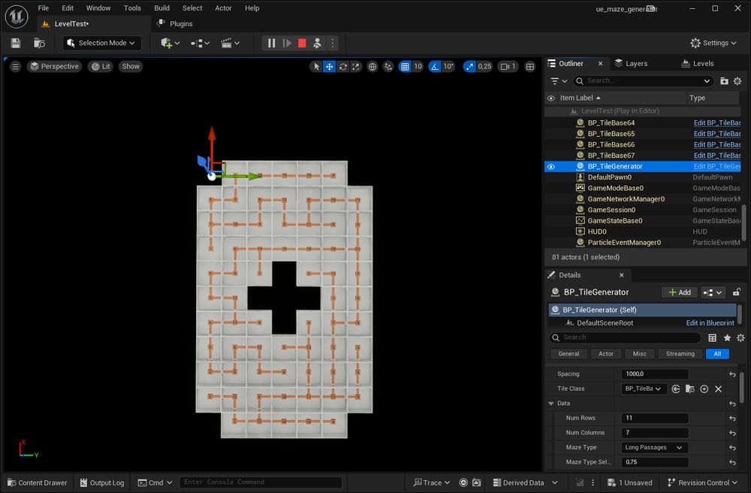Viewport: 751px width, 493px height.
Task: Open the Build menu
Action: click(x=161, y=8)
